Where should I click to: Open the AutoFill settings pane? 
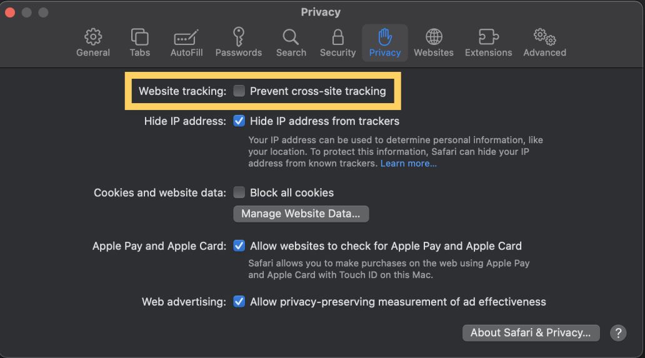[186, 42]
